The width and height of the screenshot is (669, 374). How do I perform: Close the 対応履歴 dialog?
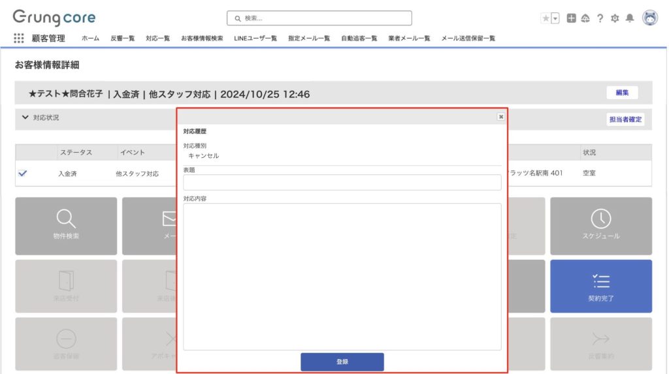500,116
